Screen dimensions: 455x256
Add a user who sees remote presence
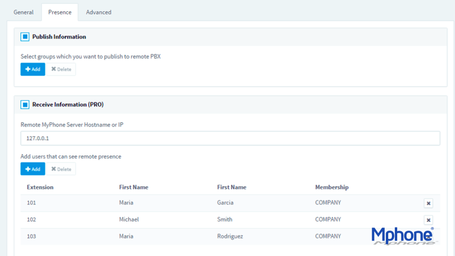(x=33, y=169)
